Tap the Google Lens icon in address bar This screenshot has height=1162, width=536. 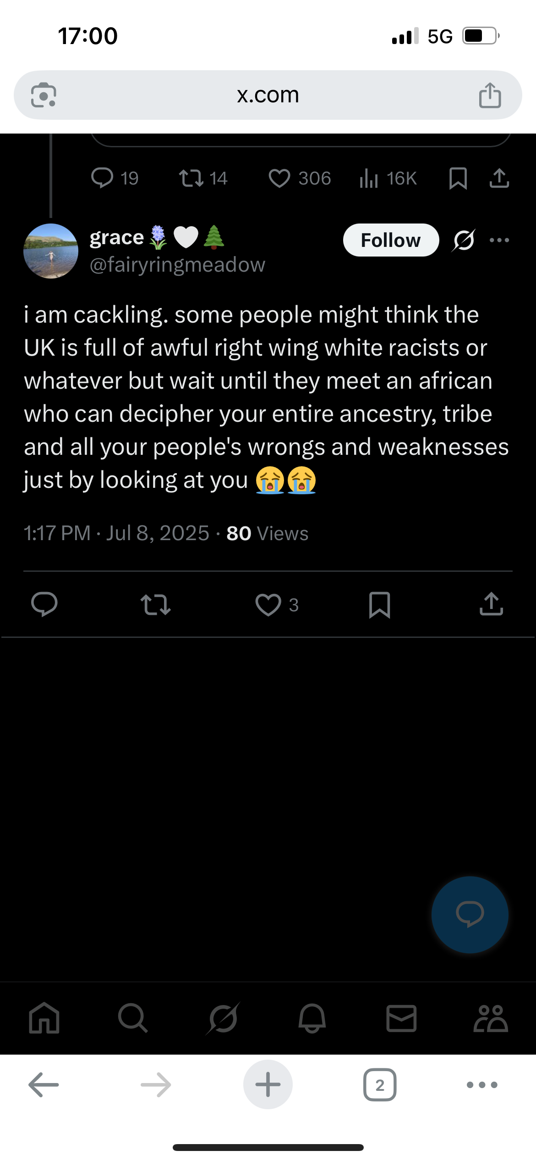coord(44,95)
